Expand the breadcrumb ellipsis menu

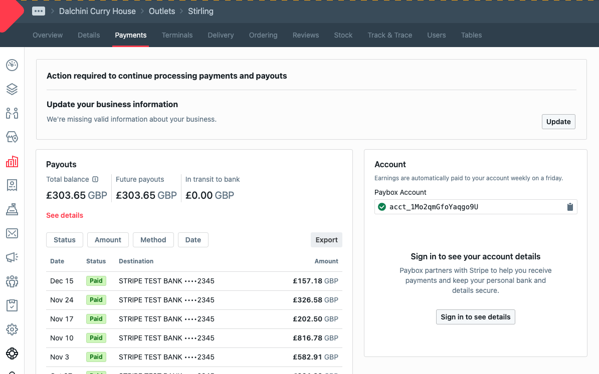(39, 11)
